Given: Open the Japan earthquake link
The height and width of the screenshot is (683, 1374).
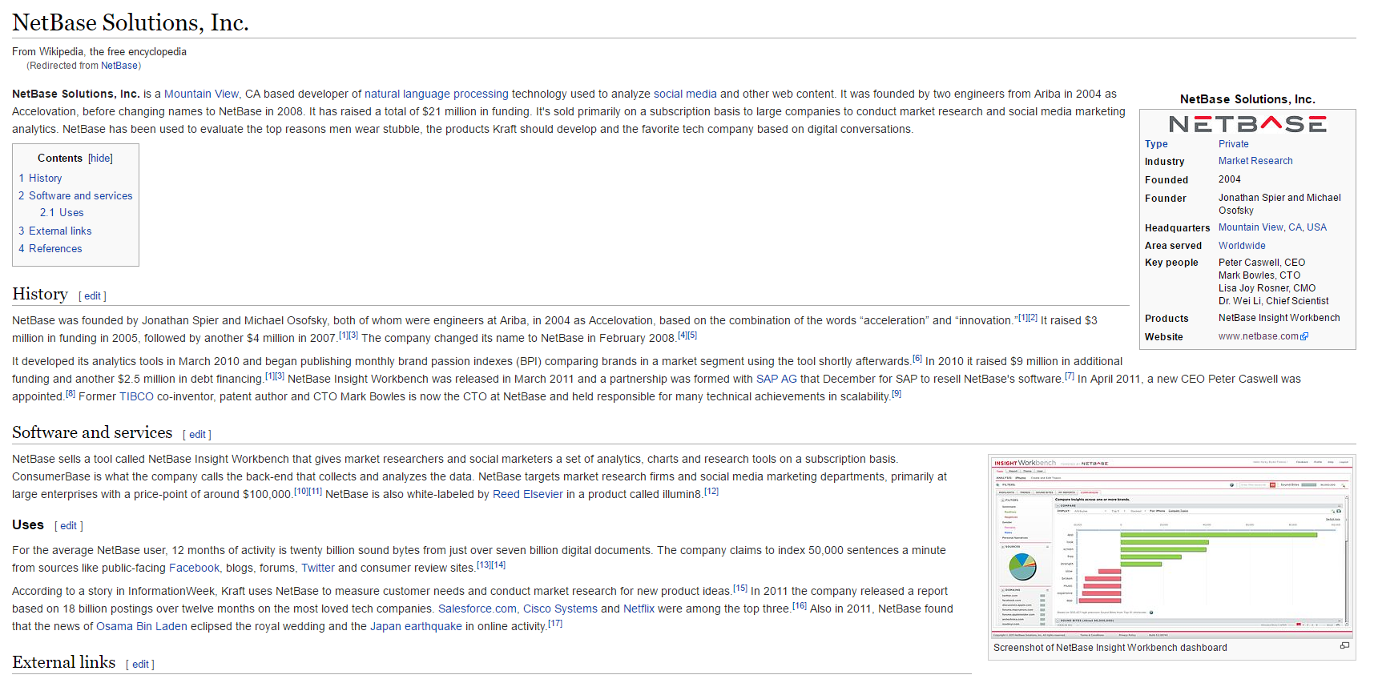Looking at the screenshot, I should [416, 626].
